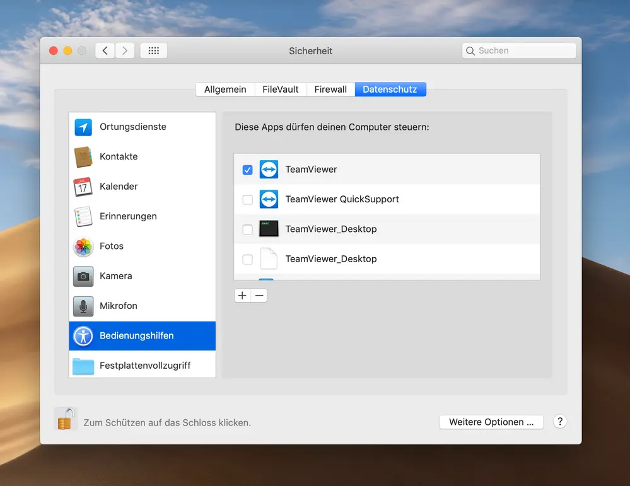Click the magnifier icon in search field
The image size is (630, 486).
pyautogui.click(x=470, y=51)
